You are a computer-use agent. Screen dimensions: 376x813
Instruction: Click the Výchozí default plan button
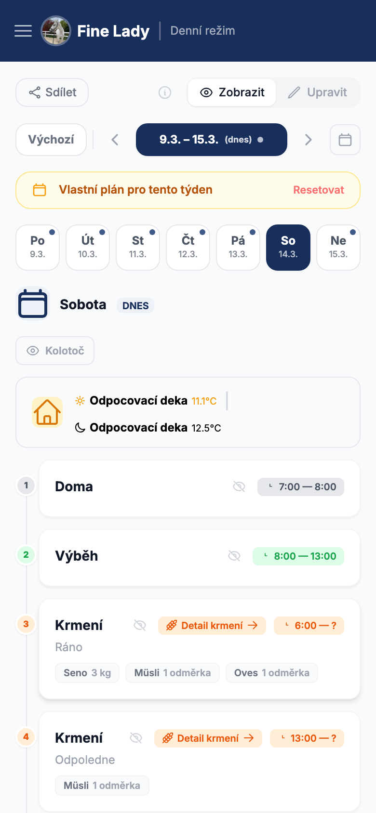(51, 140)
